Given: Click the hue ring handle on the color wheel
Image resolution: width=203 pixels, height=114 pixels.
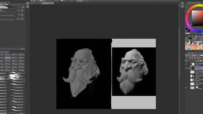Looking at the screenshot, I should pos(188,12).
